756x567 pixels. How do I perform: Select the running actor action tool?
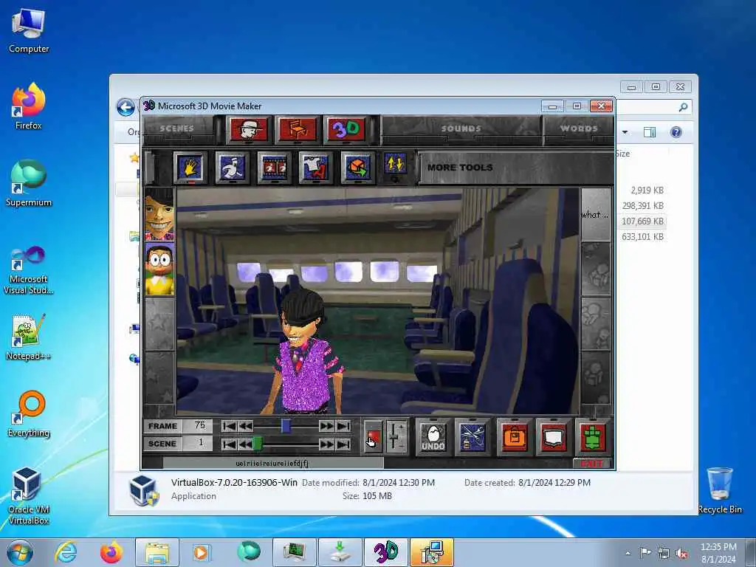(x=233, y=168)
